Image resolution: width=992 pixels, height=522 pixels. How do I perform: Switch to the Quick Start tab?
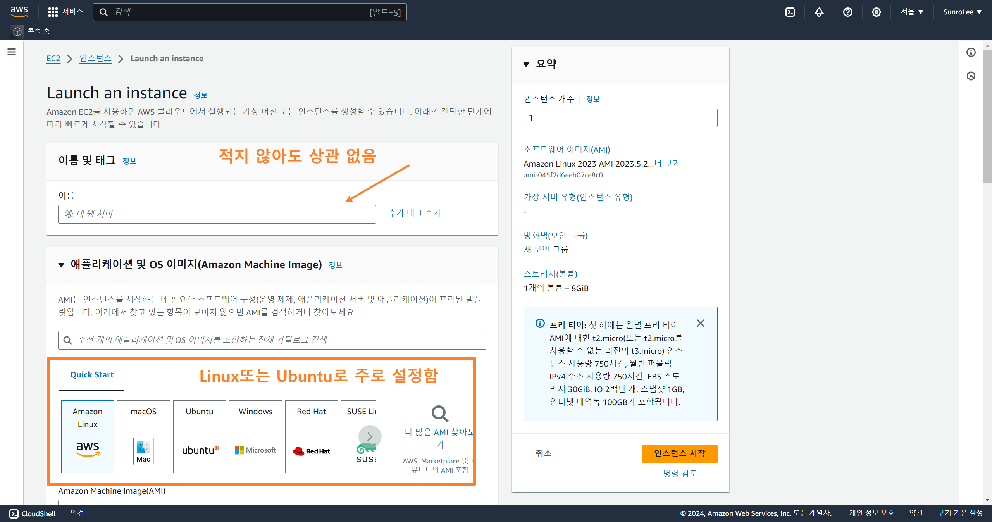click(x=92, y=375)
